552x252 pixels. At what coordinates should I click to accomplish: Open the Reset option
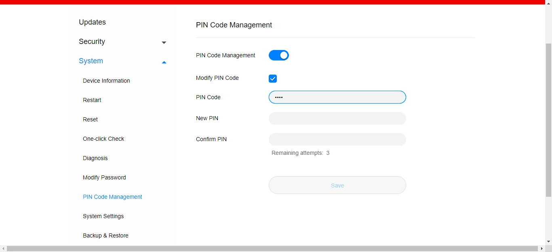coord(90,119)
